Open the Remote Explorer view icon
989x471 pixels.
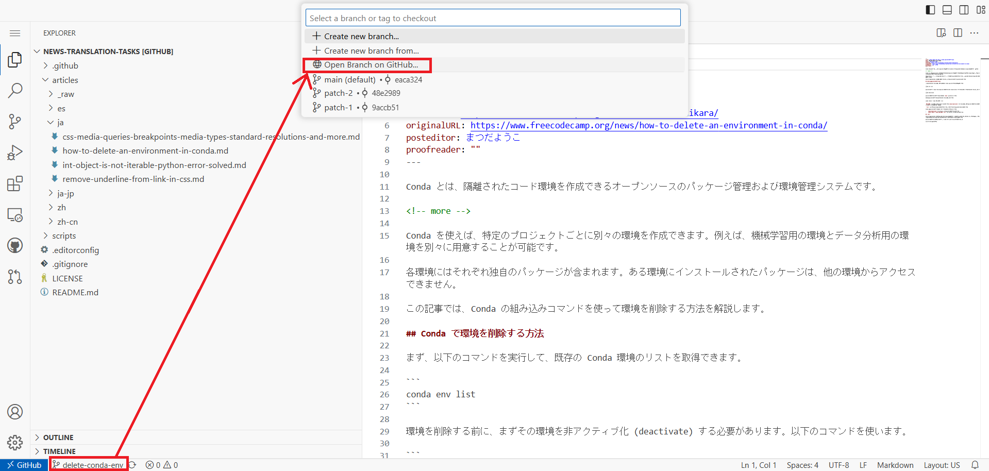coord(15,214)
